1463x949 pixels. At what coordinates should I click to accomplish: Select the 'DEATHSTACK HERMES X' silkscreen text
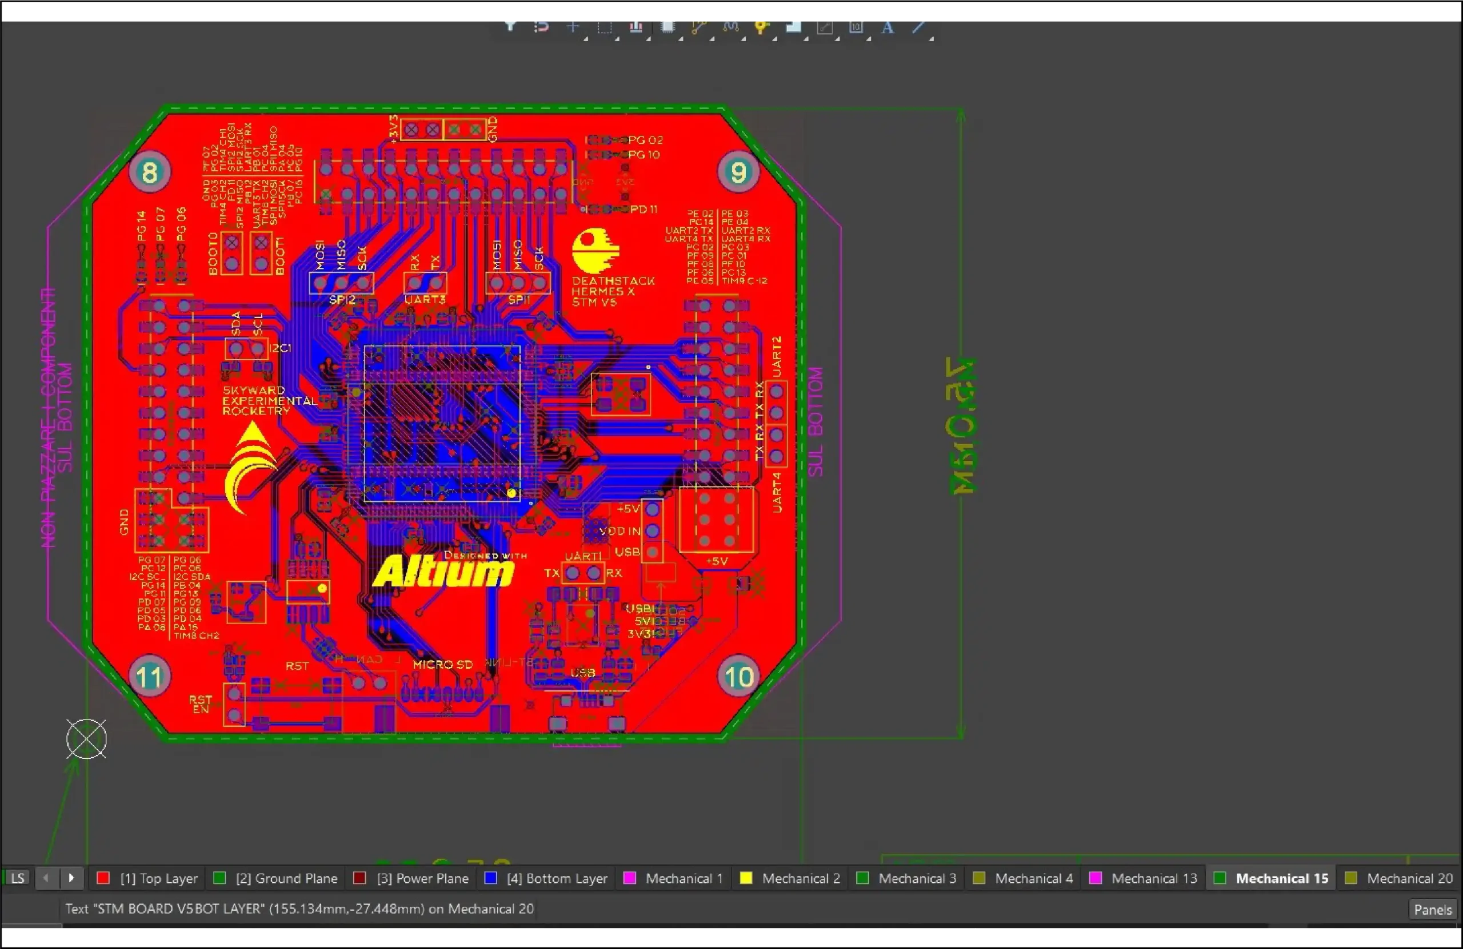(x=613, y=285)
